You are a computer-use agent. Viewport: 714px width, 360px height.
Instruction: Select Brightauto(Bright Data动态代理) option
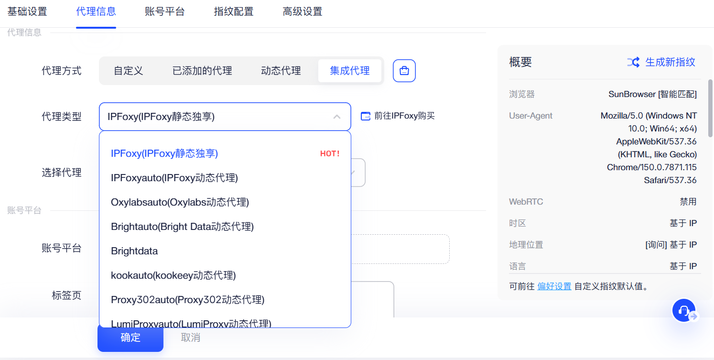click(x=225, y=227)
